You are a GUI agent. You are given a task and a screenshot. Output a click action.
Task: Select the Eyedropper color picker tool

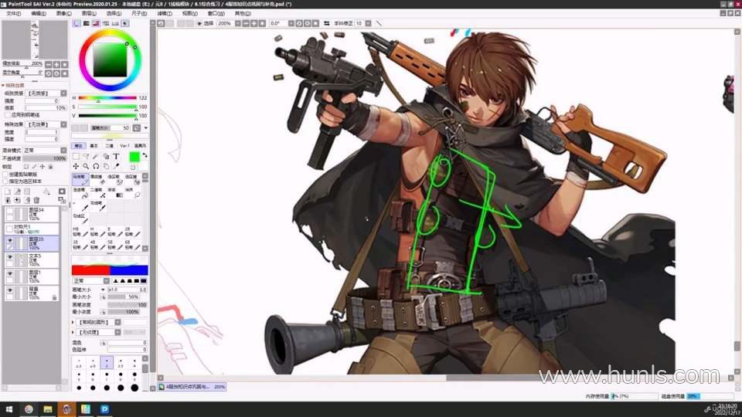tap(116, 166)
